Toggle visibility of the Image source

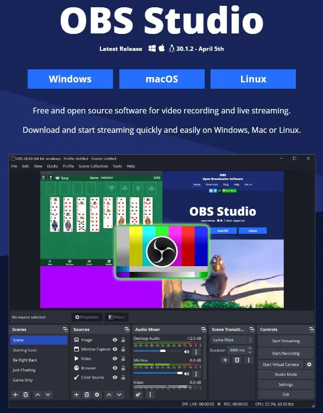[x=115, y=340]
